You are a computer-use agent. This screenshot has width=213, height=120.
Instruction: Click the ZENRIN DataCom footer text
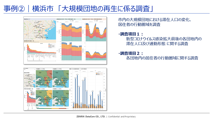click(106, 117)
